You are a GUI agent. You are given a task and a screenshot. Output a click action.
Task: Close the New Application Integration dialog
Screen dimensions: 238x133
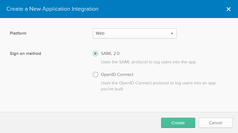click(x=228, y=9)
